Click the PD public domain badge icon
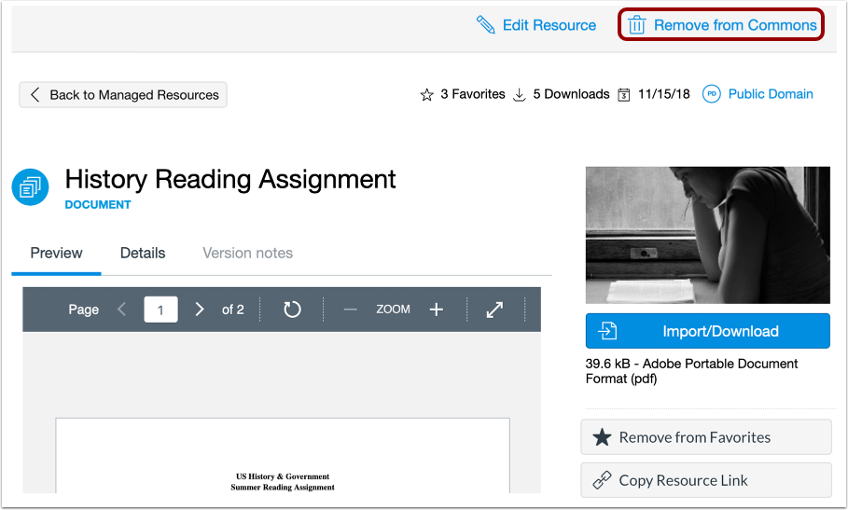This screenshot has width=848, height=510. tap(711, 94)
